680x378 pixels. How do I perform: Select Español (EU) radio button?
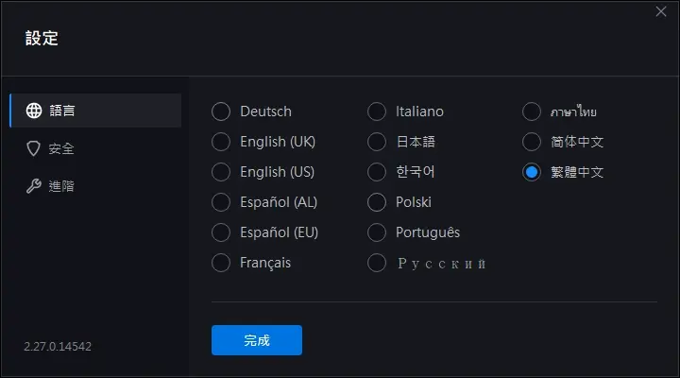(221, 232)
